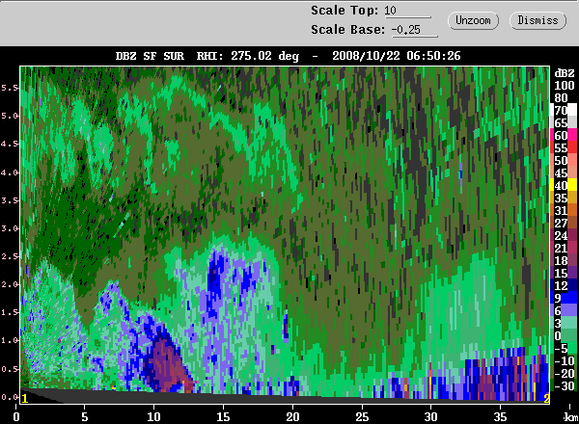This screenshot has height=424, width=579.
Task: Click the 3.0 mark on height axis
Action: pos(8,229)
